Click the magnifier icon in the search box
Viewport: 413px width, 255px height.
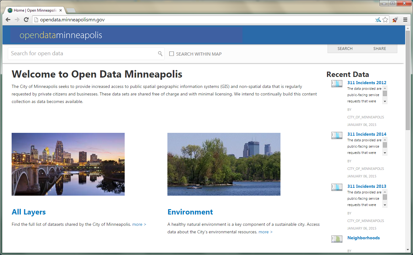(160, 54)
